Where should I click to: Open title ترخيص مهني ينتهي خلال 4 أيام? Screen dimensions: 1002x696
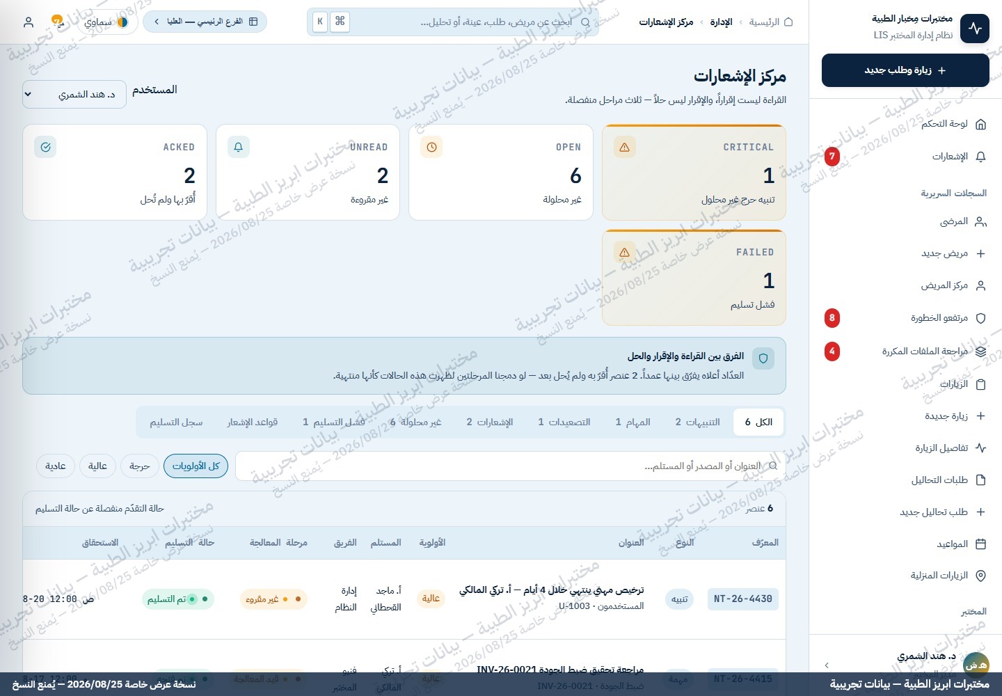tap(552, 590)
